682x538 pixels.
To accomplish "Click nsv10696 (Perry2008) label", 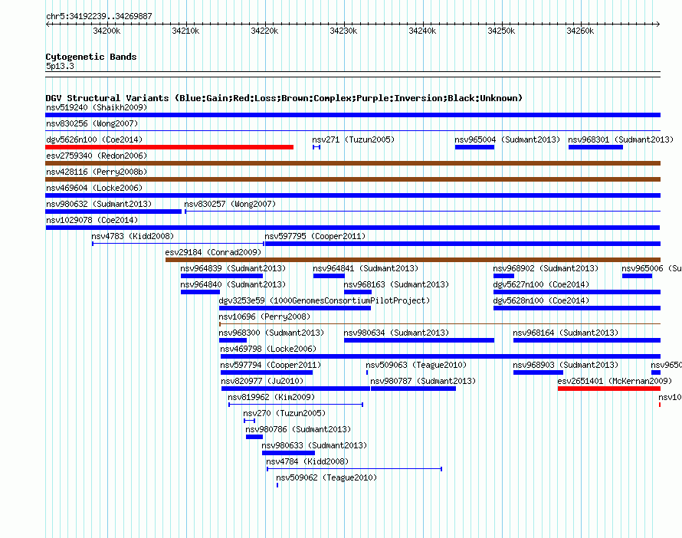I will (x=264, y=317).
